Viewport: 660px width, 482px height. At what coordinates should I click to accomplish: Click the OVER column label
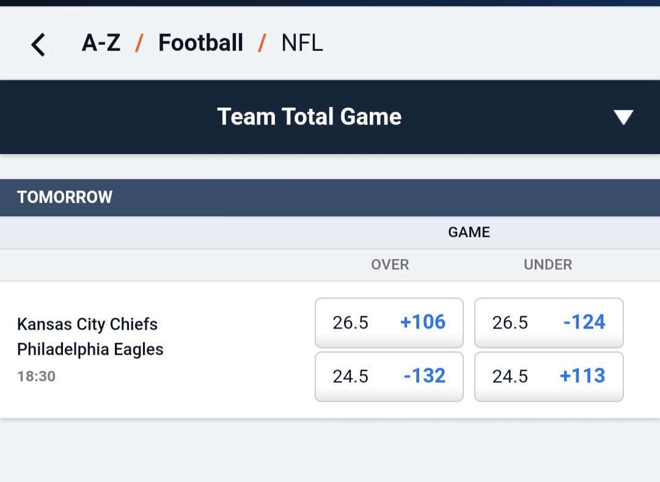pyautogui.click(x=390, y=265)
